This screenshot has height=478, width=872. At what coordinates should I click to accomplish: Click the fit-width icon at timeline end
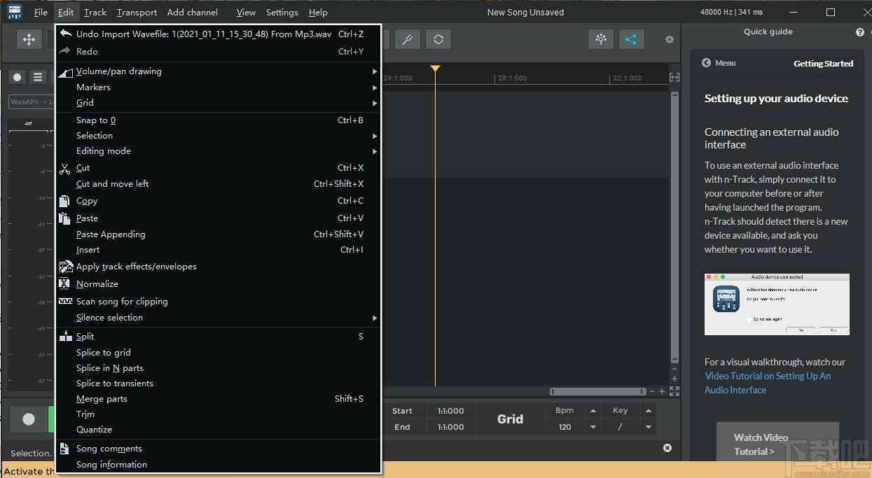tap(674, 78)
